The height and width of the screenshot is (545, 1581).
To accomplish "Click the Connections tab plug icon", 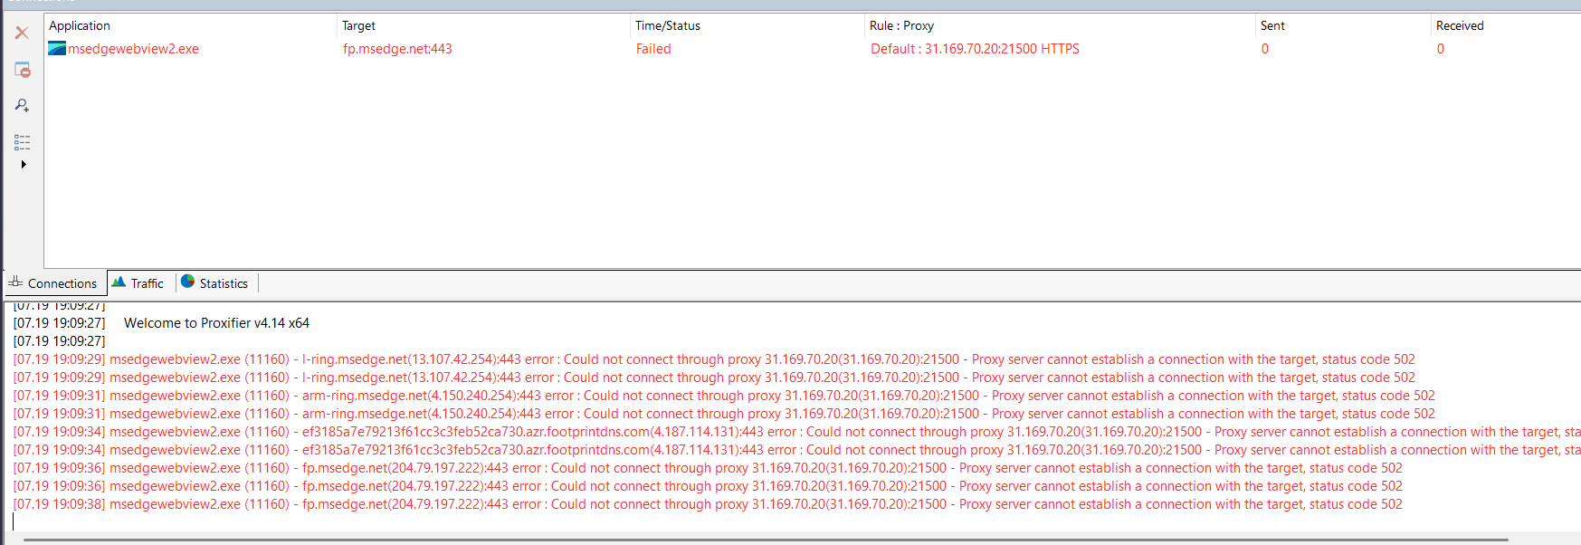I will (15, 282).
